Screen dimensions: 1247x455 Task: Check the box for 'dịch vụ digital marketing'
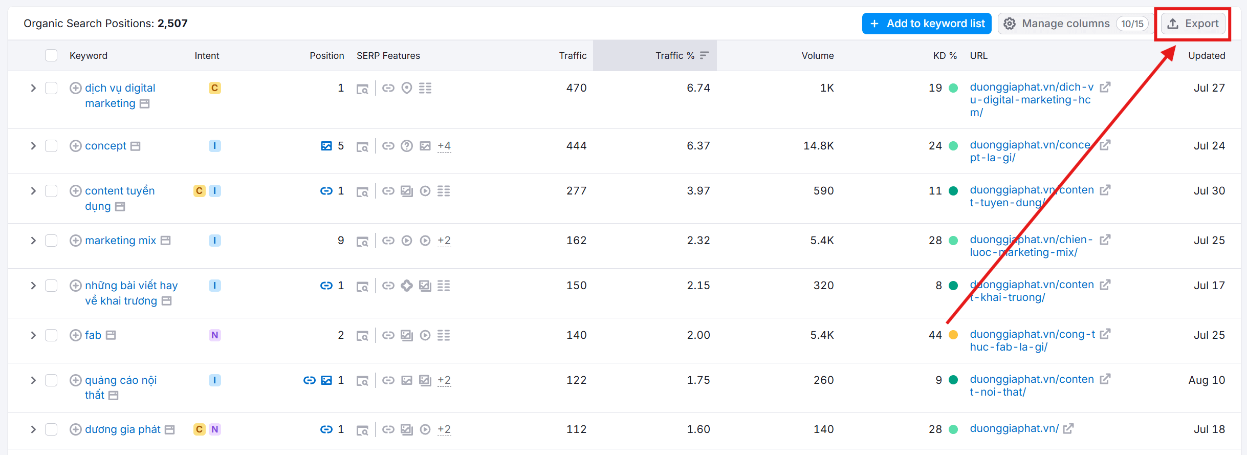point(51,88)
